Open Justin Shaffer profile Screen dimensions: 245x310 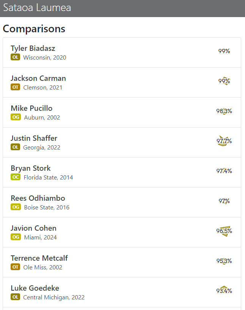click(34, 138)
